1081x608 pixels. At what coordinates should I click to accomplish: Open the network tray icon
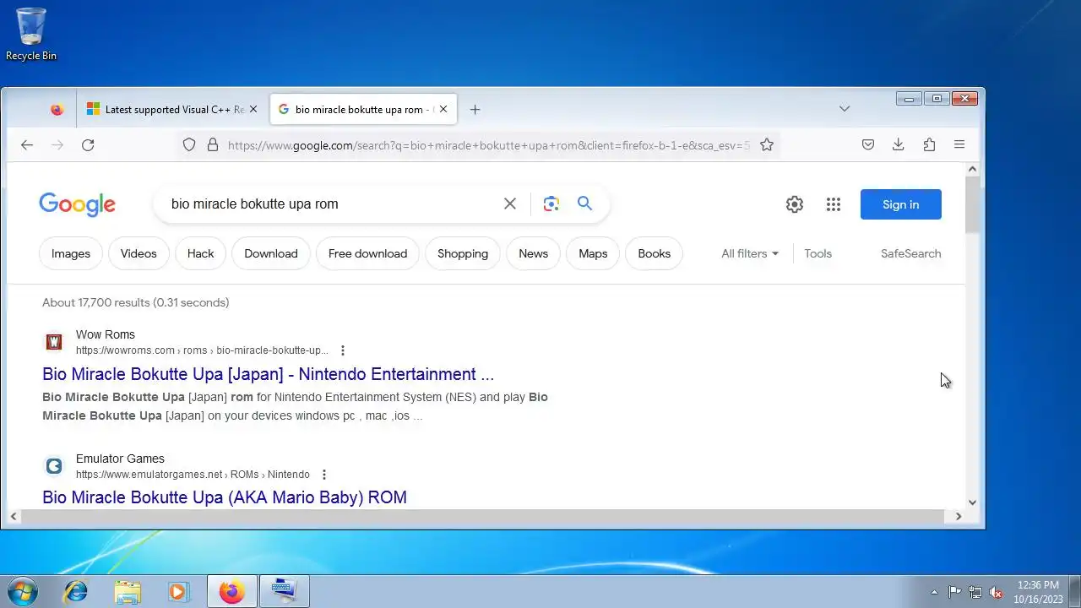pos(975,592)
